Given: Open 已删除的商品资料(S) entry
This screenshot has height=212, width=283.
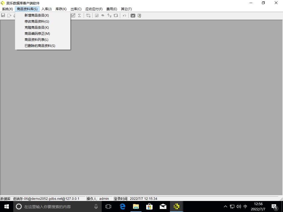Looking at the screenshot, I should pyautogui.click(x=40, y=46).
